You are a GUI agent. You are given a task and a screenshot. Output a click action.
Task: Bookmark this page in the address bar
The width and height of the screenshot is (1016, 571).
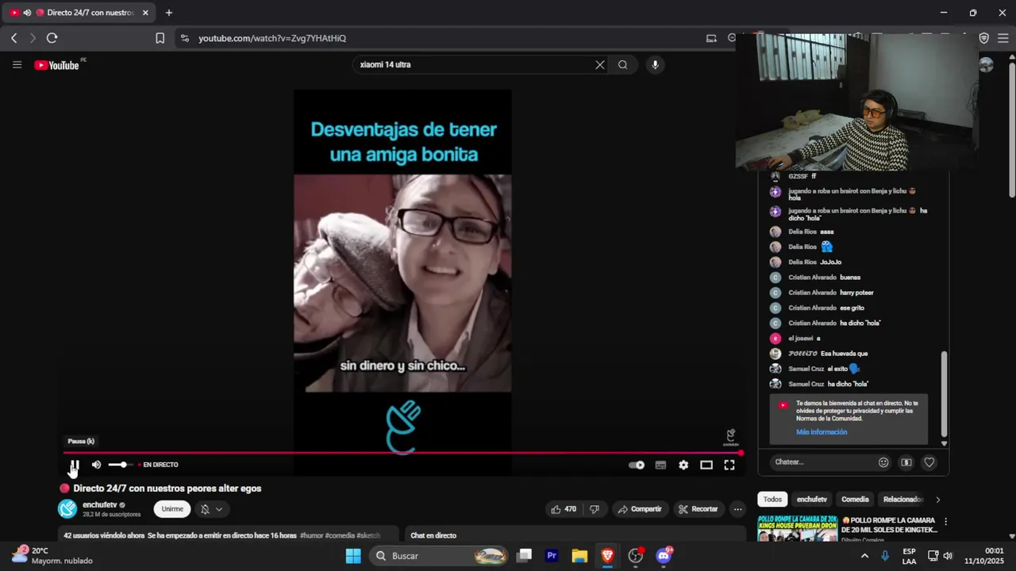[160, 38]
